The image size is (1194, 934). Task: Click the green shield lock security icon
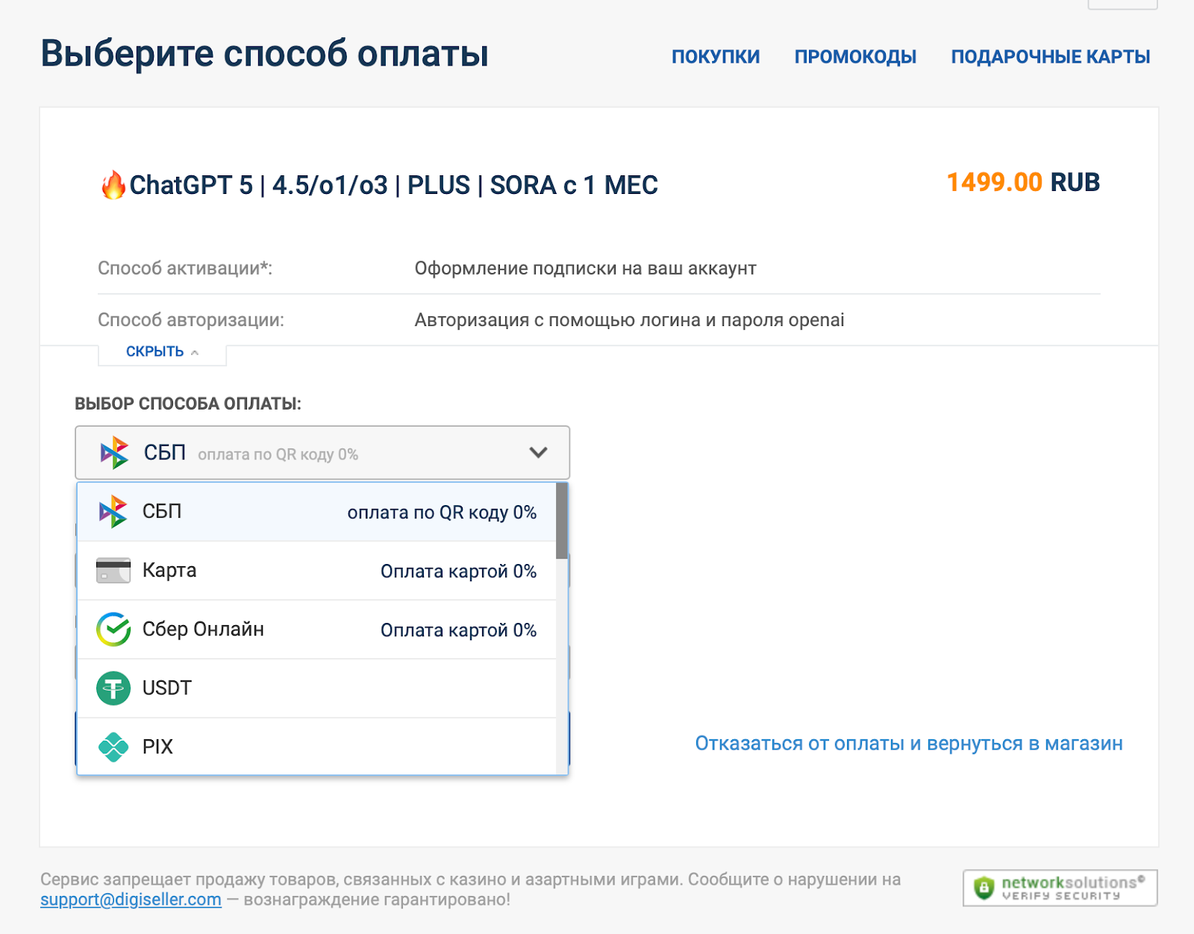[984, 888]
